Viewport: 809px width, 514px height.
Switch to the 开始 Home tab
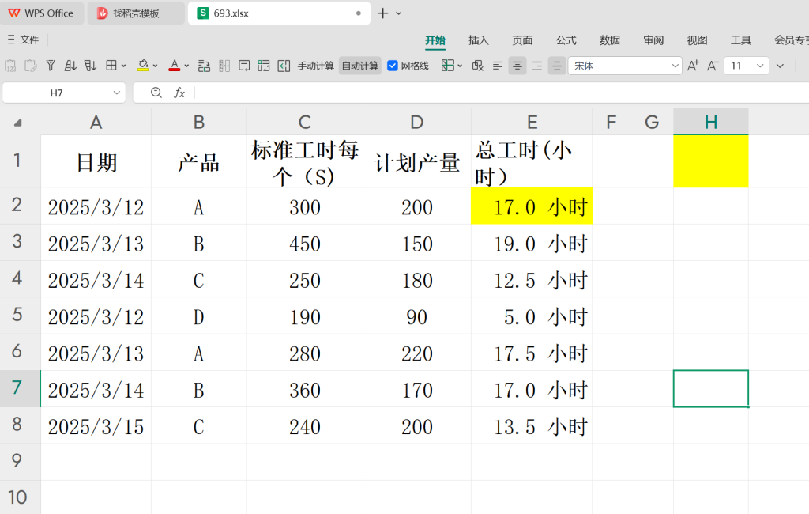435,40
